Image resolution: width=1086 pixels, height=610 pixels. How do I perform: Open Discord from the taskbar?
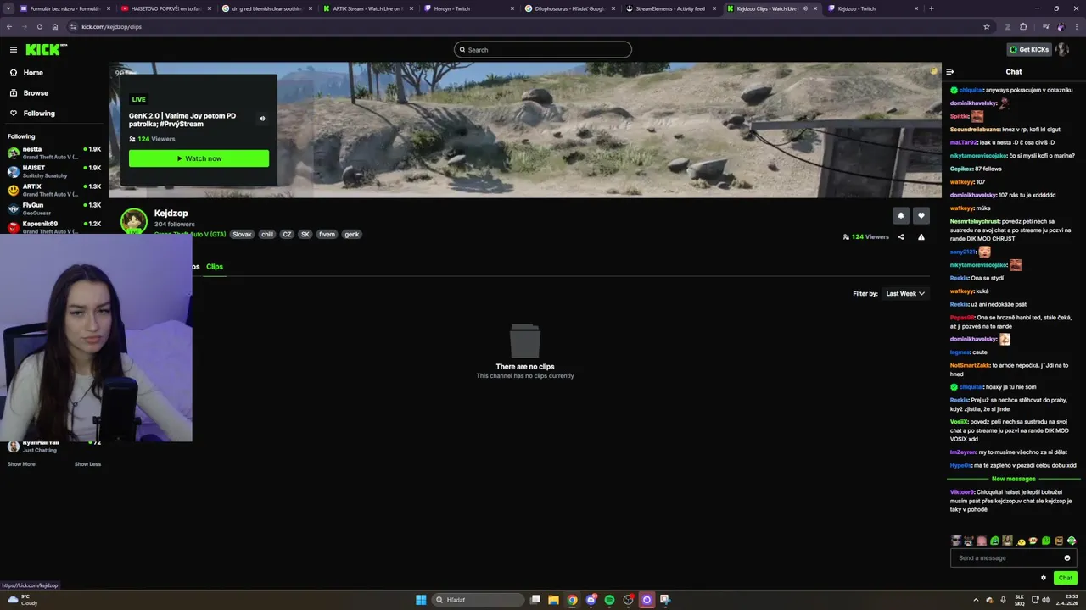pyautogui.click(x=591, y=600)
